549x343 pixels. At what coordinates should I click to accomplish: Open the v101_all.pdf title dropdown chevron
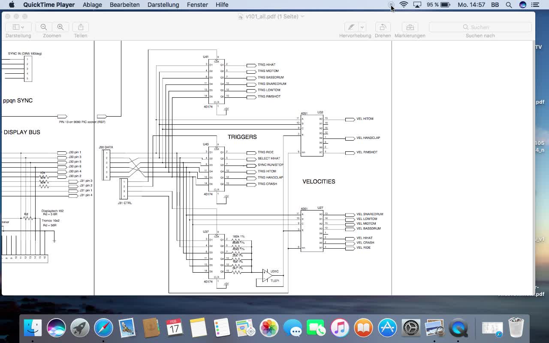tap(302, 16)
